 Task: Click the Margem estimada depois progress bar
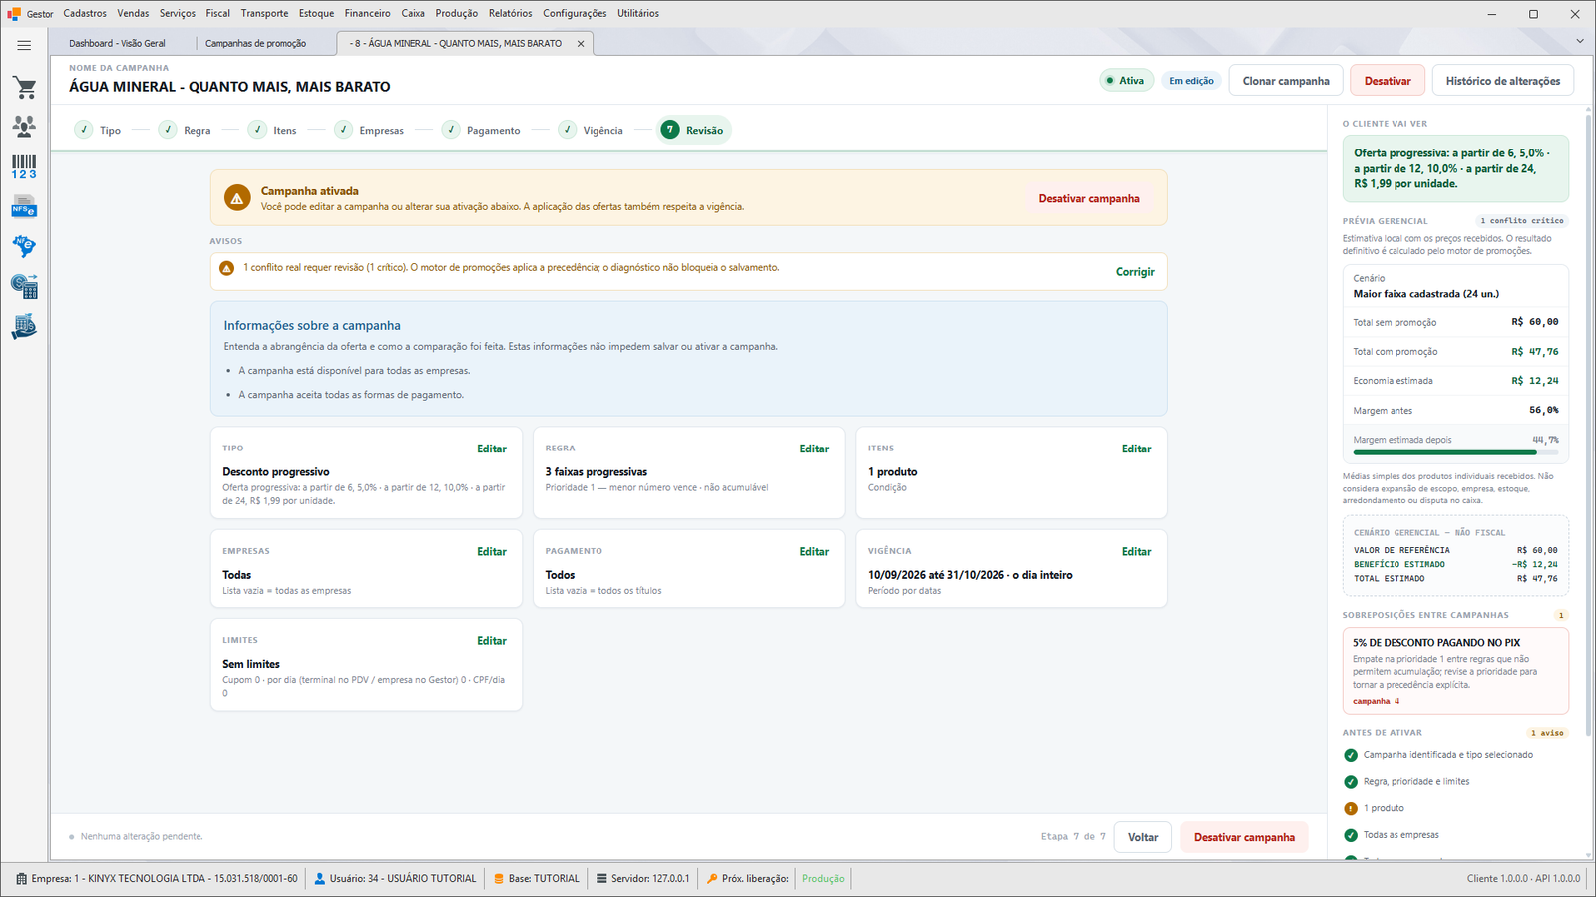point(1455,453)
